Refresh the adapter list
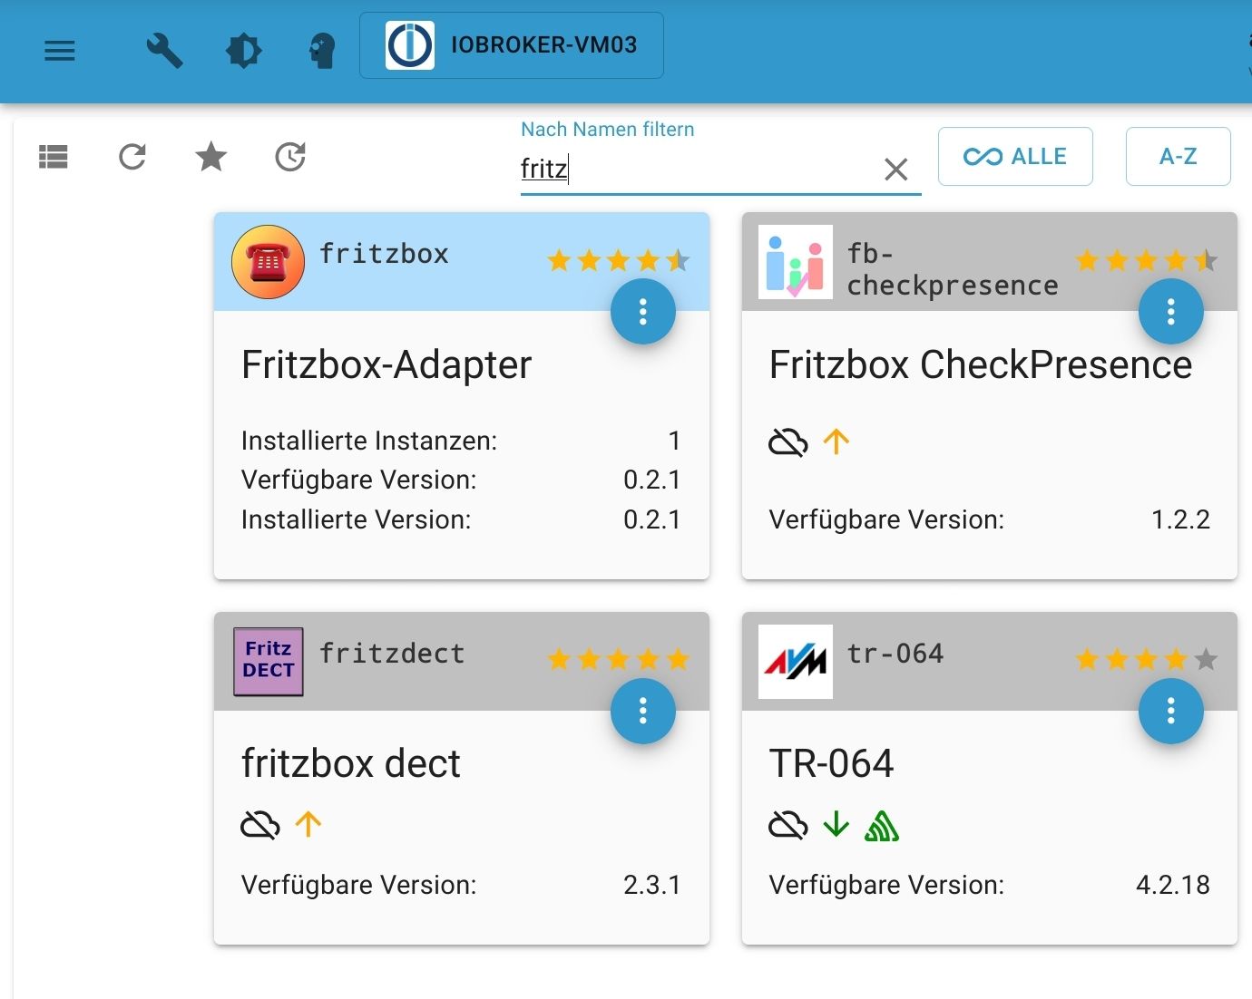The width and height of the screenshot is (1252, 999). (x=132, y=157)
